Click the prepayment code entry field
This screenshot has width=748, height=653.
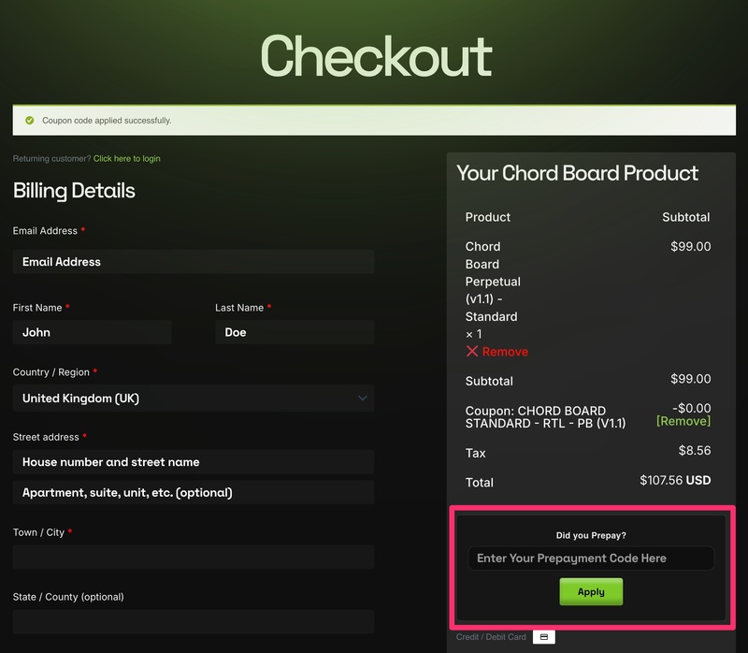pyautogui.click(x=591, y=559)
